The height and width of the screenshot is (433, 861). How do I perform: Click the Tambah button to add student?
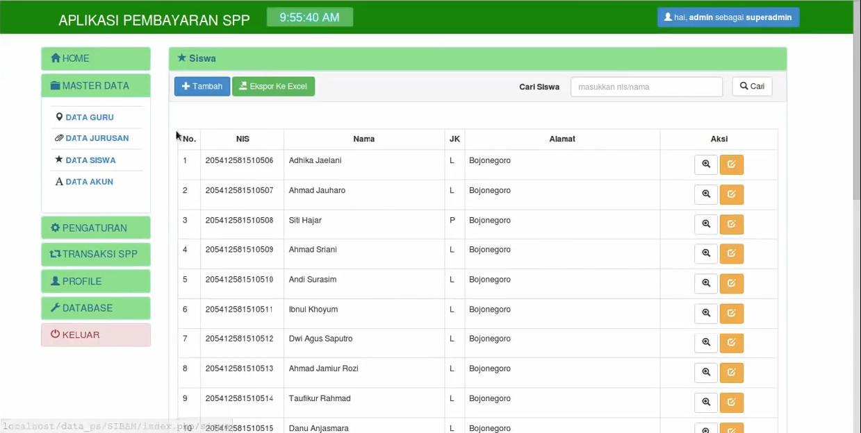pyautogui.click(x=202, y=87)
